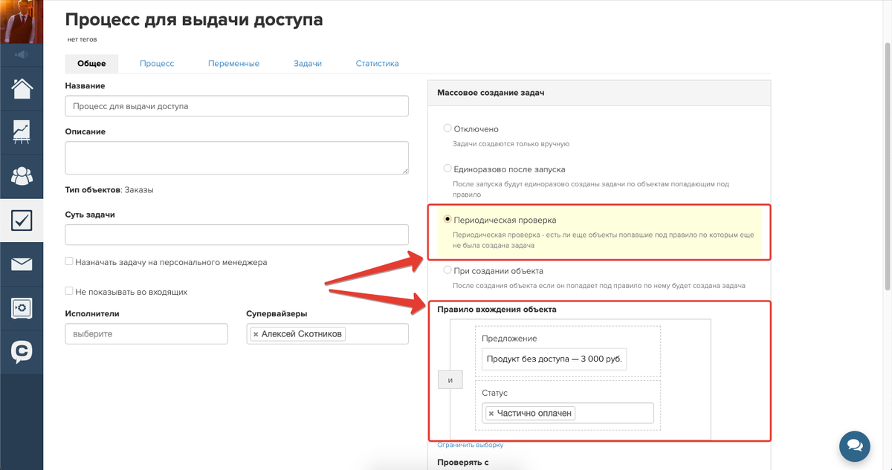Select the Отключено radio option

click(447, 128)
